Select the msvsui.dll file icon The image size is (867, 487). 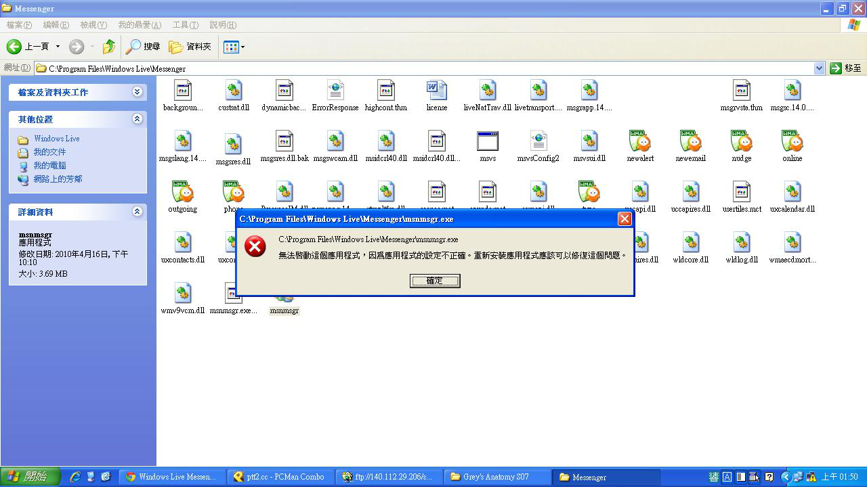click(589, 141)
